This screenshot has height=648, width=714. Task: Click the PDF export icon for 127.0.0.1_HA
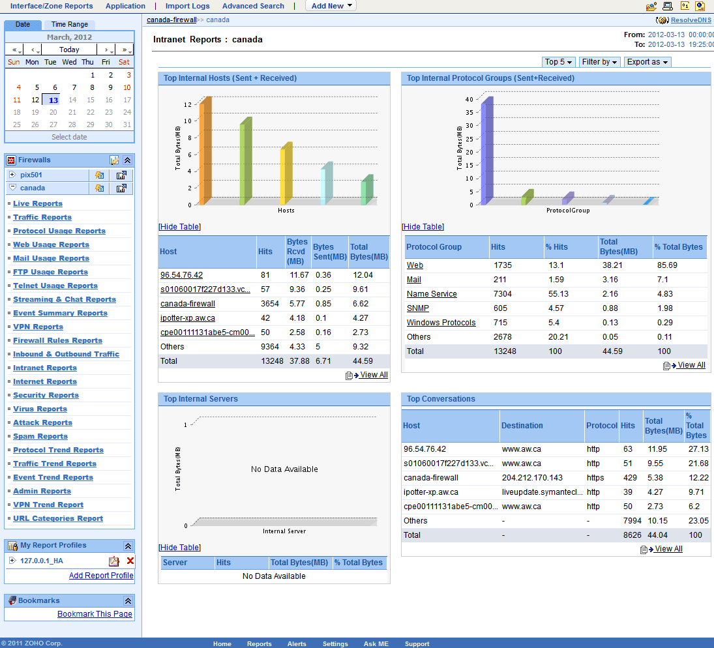pyautogui.click(x=113, y=561)
